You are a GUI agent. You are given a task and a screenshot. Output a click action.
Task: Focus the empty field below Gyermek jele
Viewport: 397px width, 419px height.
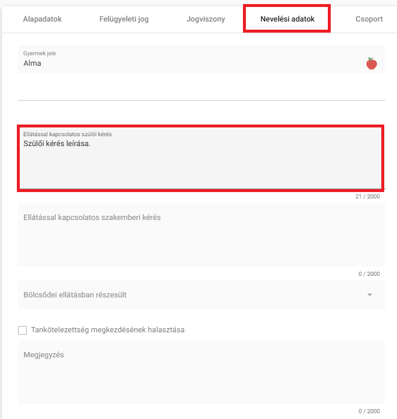[x=202, y=90]
